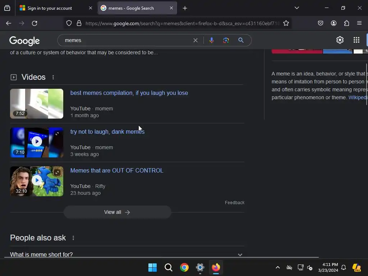
Task: Go back to the previous page
Action: 9,23
